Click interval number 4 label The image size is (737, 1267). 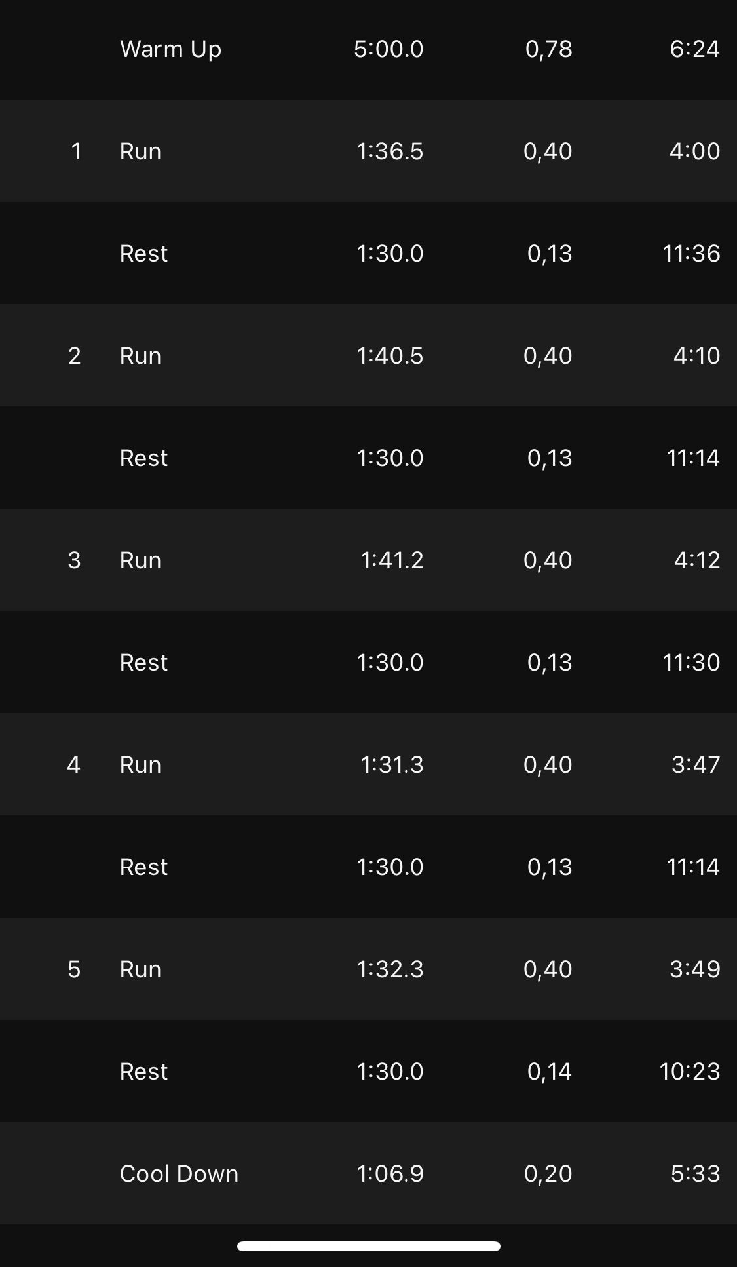(73, 765)
